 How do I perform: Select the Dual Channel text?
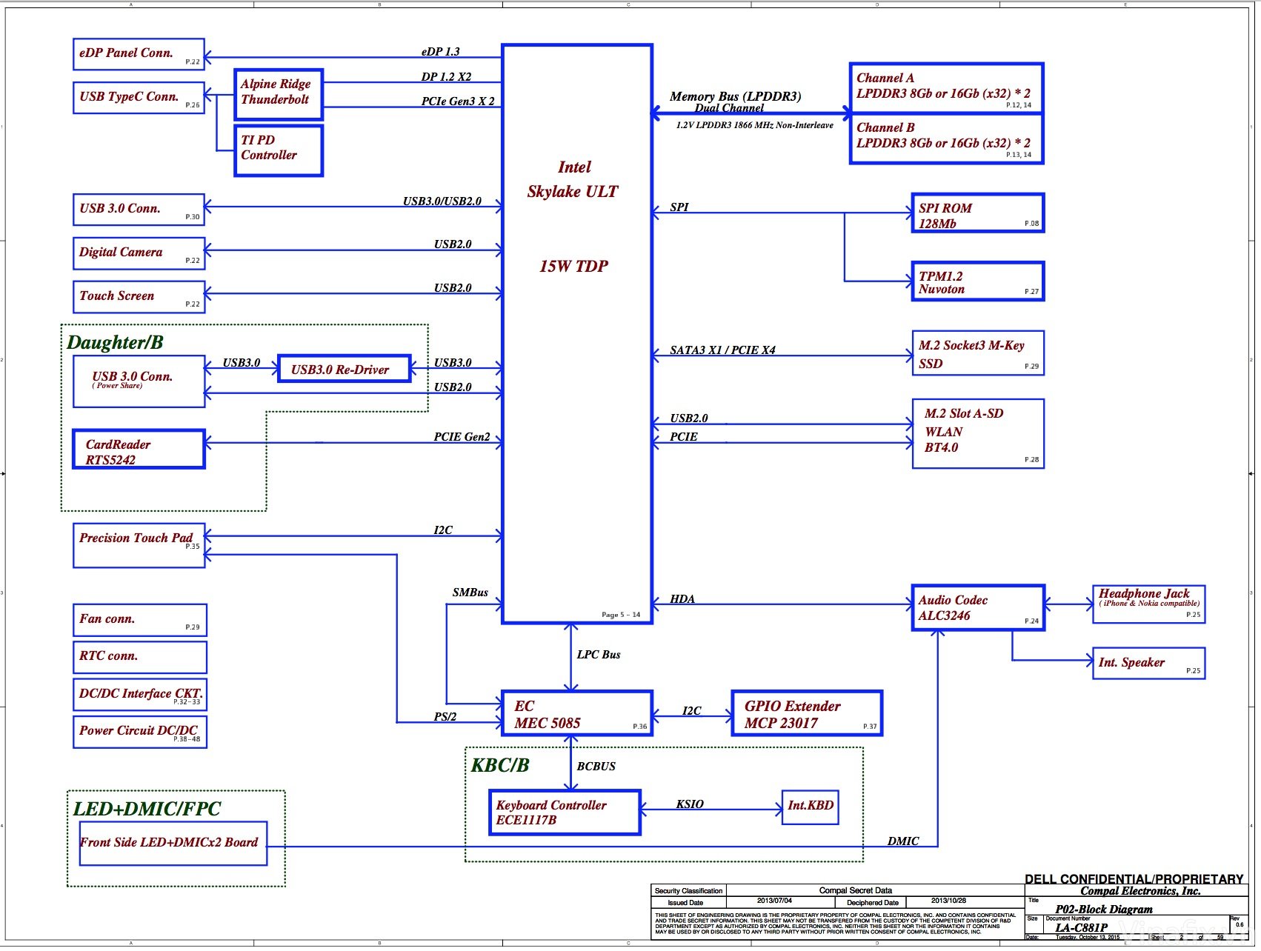pyautogui.click(x=729, y=108)
